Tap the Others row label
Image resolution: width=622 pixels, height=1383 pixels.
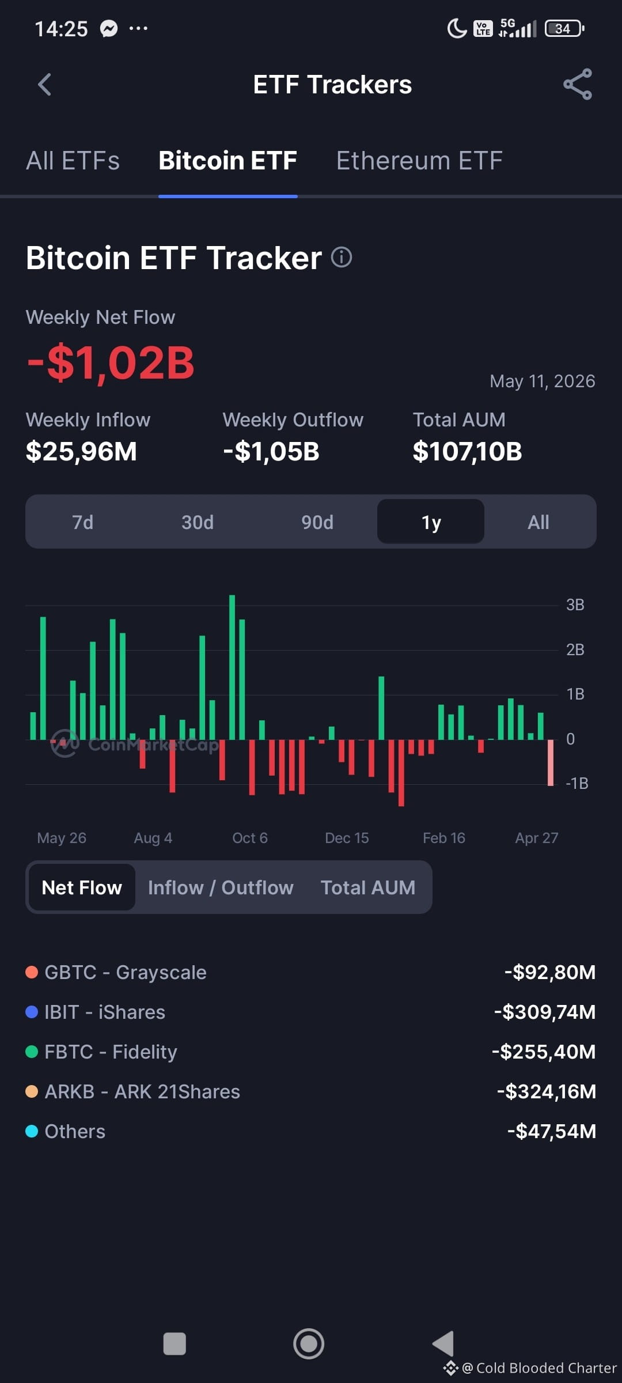click(x=75, y=1131)
